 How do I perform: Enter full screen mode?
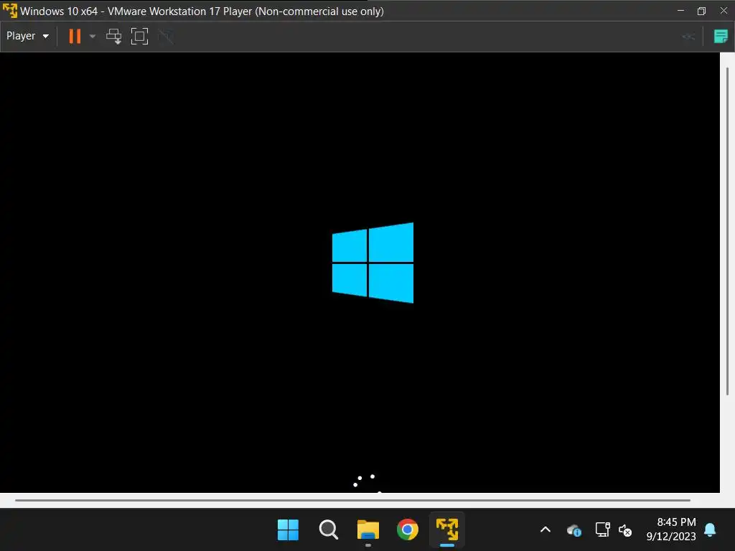(140, 36)
